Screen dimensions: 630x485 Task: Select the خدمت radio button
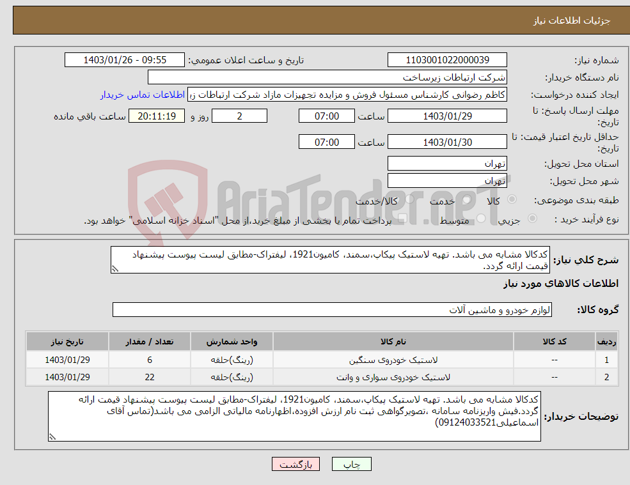click(467, 199)
